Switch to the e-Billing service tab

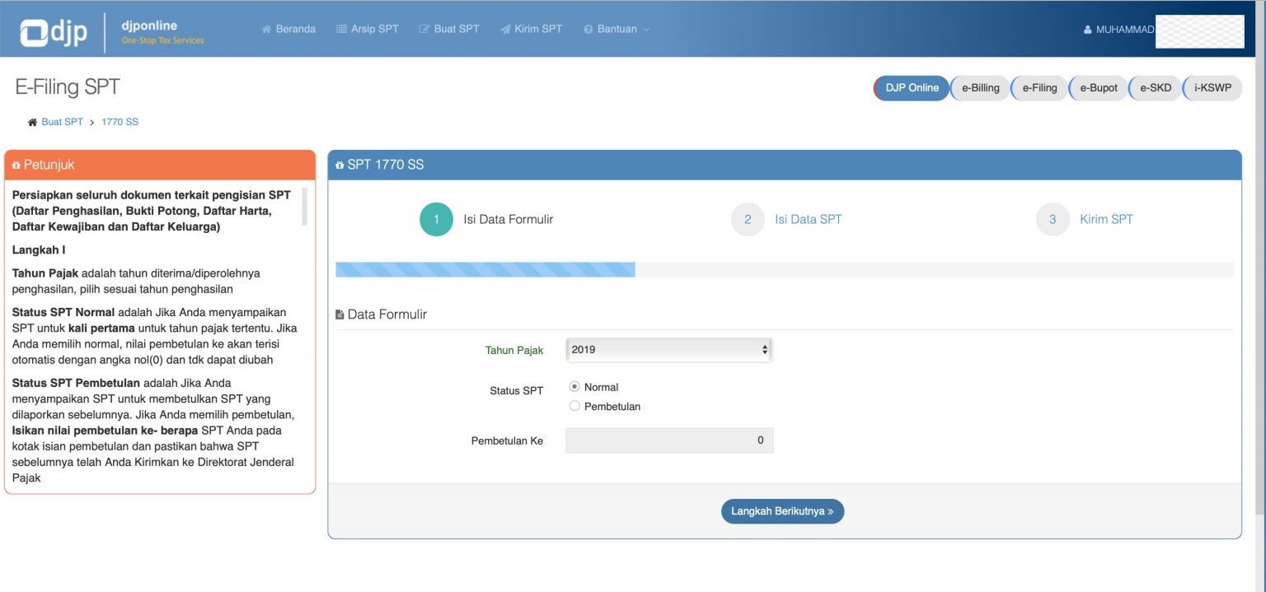pyautogui.click(x=979, y=87)
